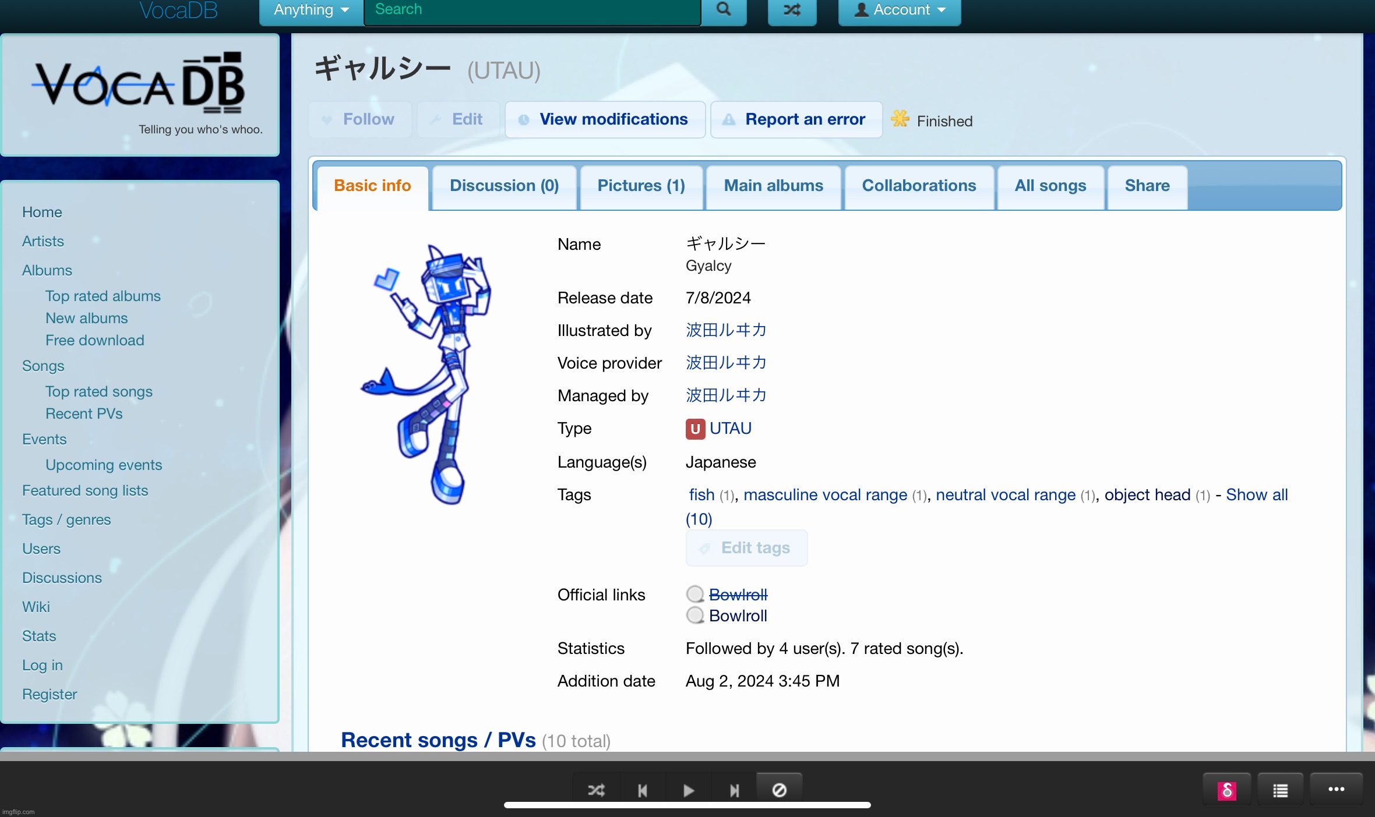The image size is (1375, 817).
Task: Open Recent PVs in the sidebar
Action: (x=84, y=413)
